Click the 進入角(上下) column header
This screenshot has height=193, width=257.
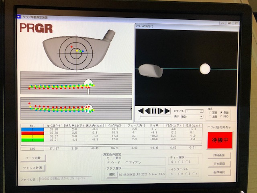pyautogui.click(x=74, y=126)
